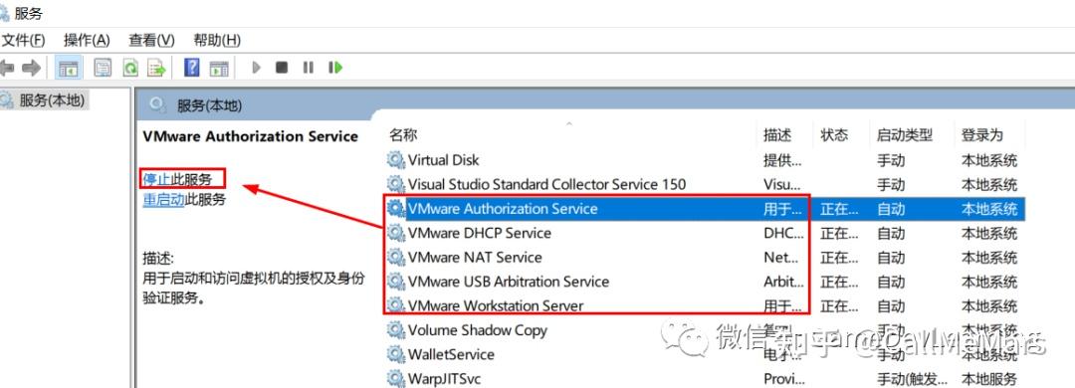This screenshot has width=1075, height=388.
Task: Open the 查看(V) menu
Action: point(151,40)
